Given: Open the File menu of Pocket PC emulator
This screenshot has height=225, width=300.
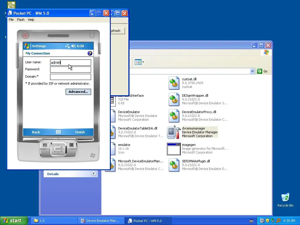Looking at the screenshot, I should 11,20.
